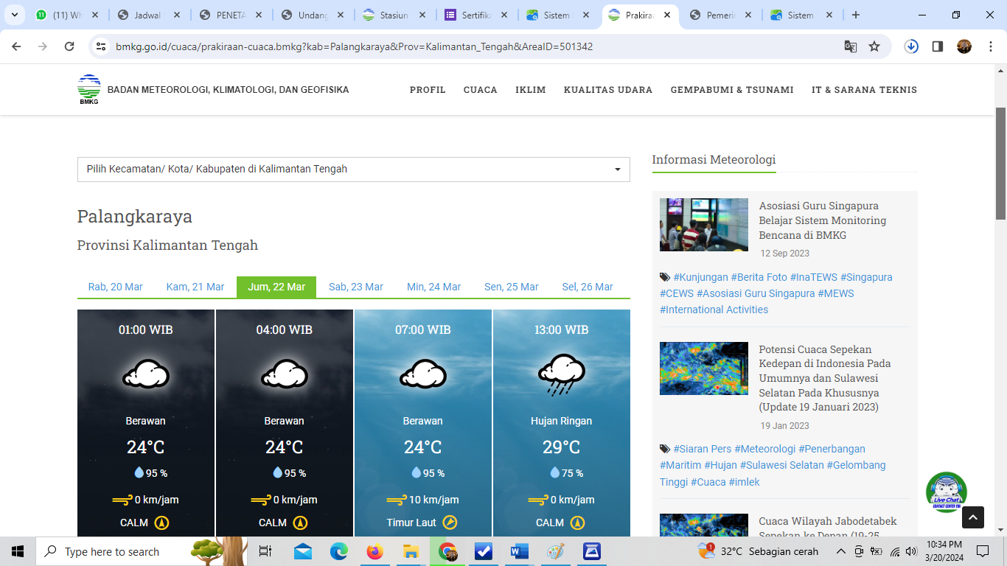Screen dimensions: 1007x566
Task: Click the Hujan Ringan label in 13:00 card
Action: [562, 421]
